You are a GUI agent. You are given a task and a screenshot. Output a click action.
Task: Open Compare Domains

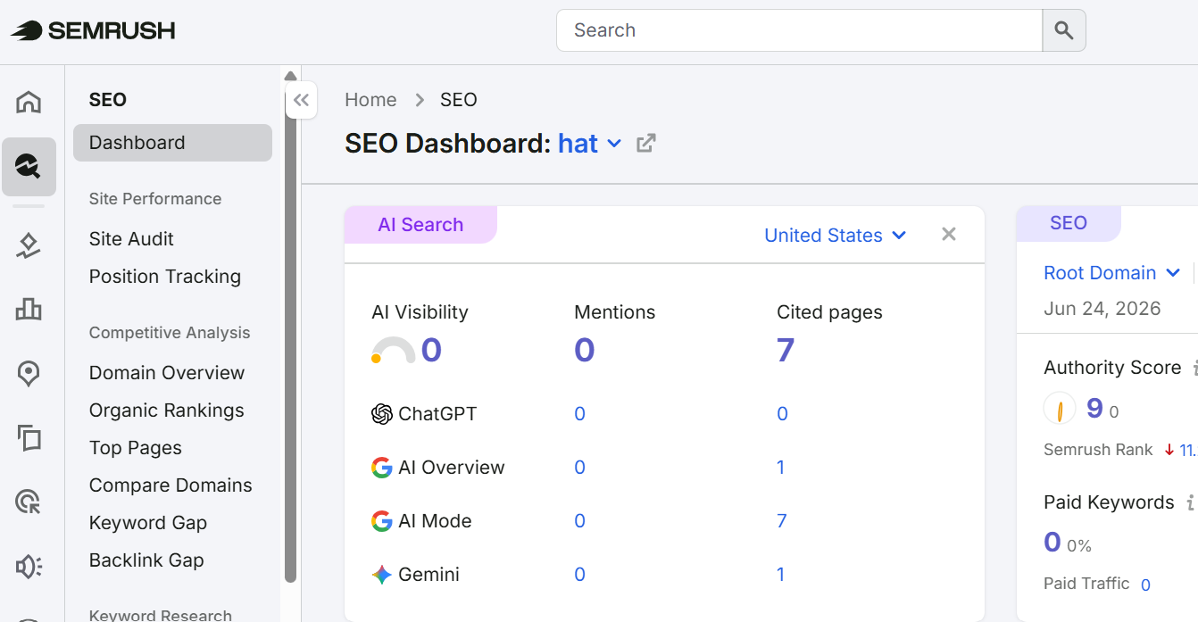(171, 485)
